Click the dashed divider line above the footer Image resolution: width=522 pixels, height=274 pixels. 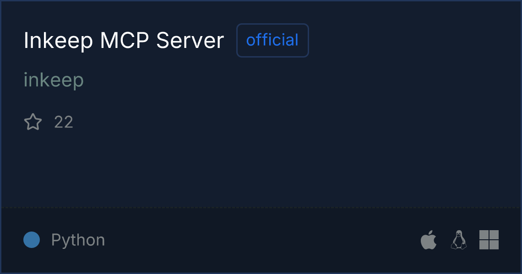[261, 208]
